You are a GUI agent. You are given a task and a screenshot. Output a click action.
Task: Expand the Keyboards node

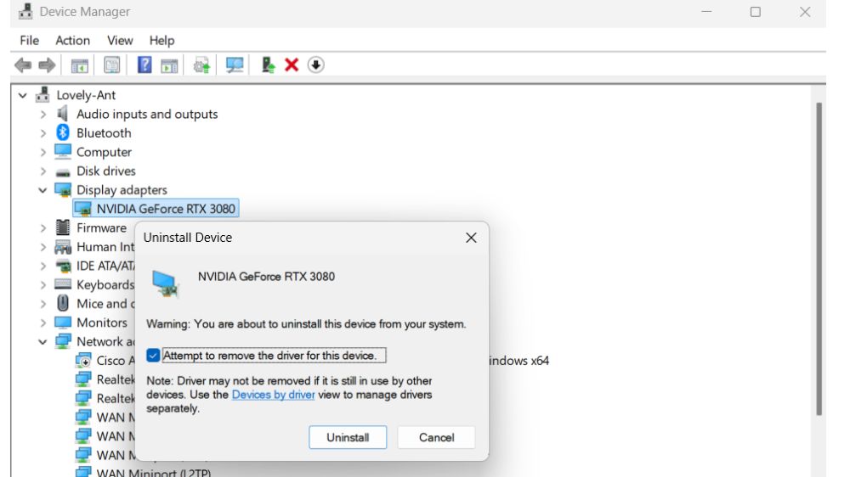pos(43,285)
